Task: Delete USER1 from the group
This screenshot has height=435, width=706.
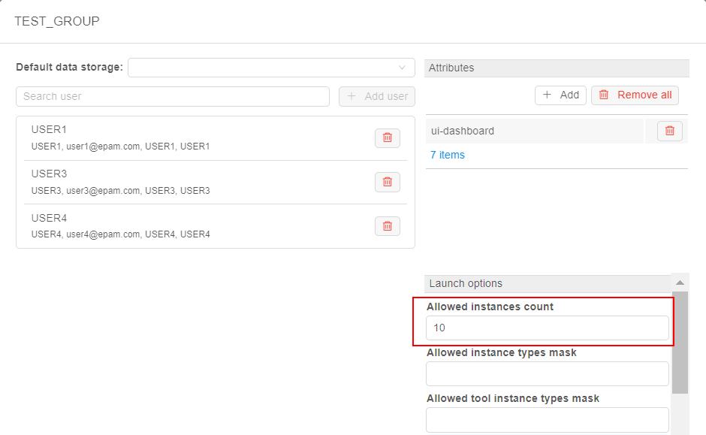Action: coord(388,137)
